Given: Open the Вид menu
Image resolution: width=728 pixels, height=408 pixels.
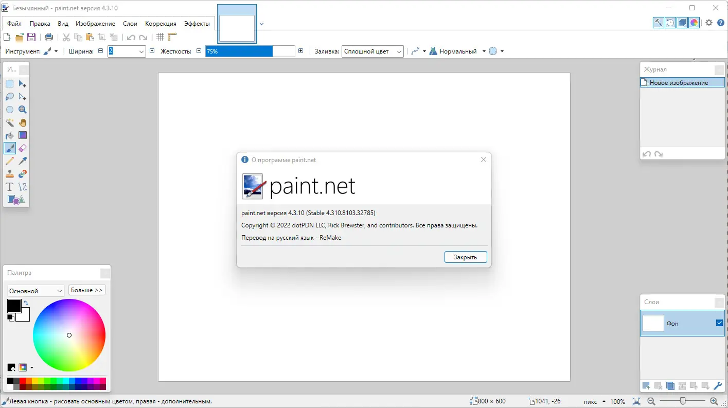Looking at the screenshot, I should 63,24.
